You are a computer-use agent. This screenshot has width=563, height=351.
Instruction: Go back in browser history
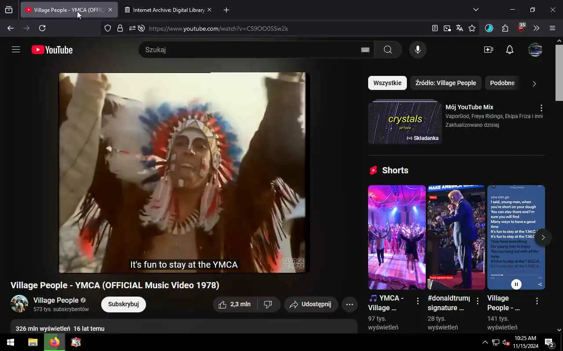[11, 28]
